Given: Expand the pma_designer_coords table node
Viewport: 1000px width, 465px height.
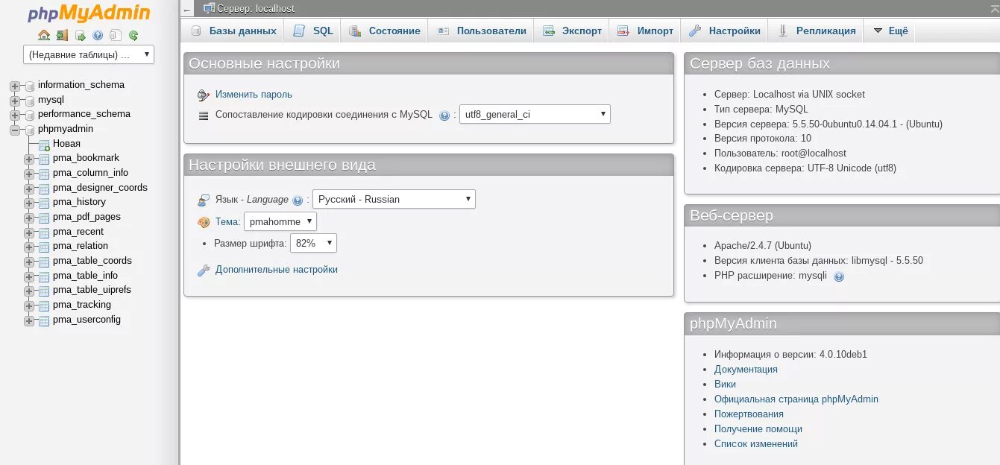Looking at the screenshot, I should (x=29, y=189).
